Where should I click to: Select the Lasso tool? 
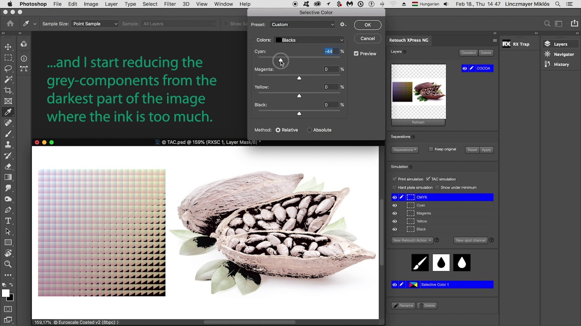coord(8,68)
